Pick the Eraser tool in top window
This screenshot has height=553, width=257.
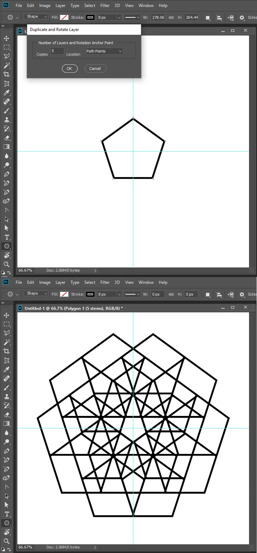coord(7,138)
